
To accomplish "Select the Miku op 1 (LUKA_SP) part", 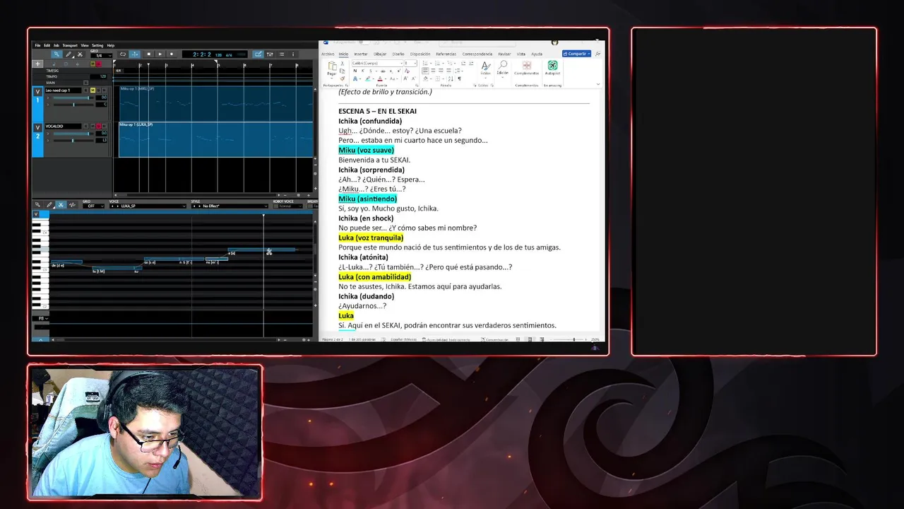I will [215, 139].
